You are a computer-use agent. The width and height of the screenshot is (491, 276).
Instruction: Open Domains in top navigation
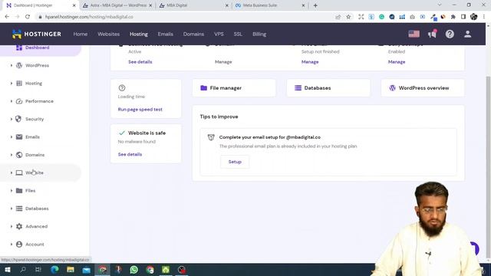click(193, 34)
